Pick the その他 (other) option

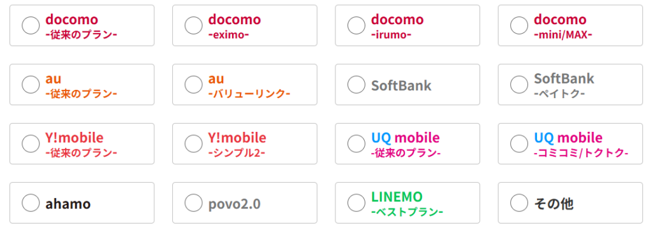click(519, 203)
